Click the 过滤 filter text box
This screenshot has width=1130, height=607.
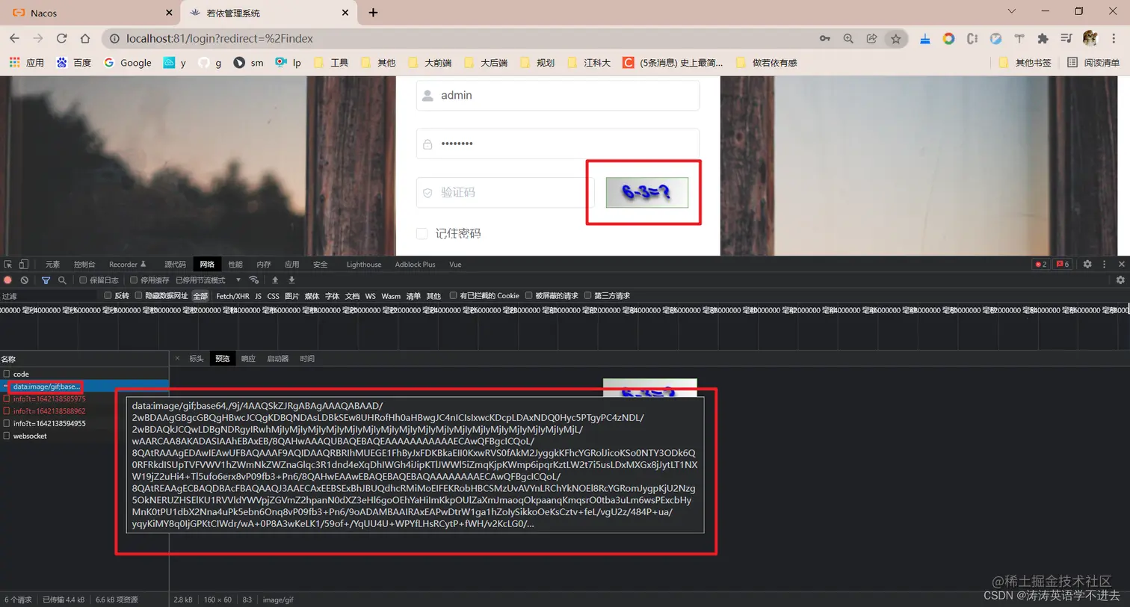pyautogui.click(x=49, y=296)
